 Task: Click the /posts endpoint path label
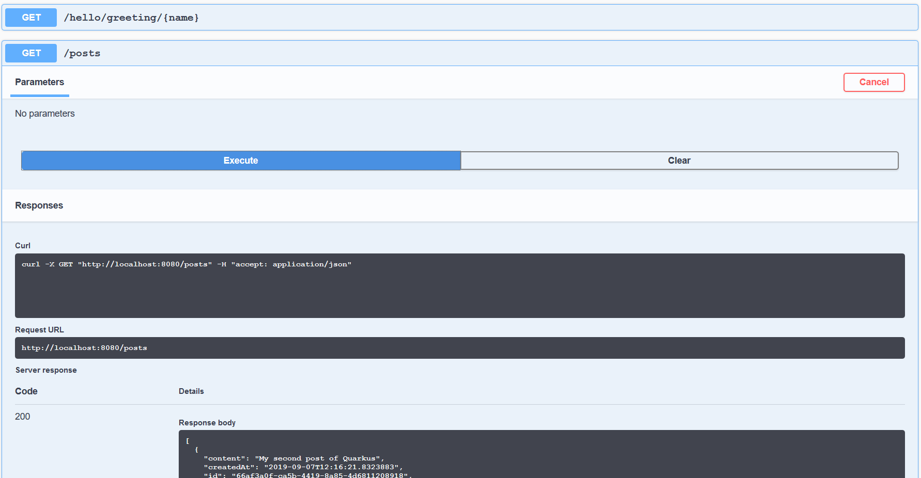[x=82, y=53]
